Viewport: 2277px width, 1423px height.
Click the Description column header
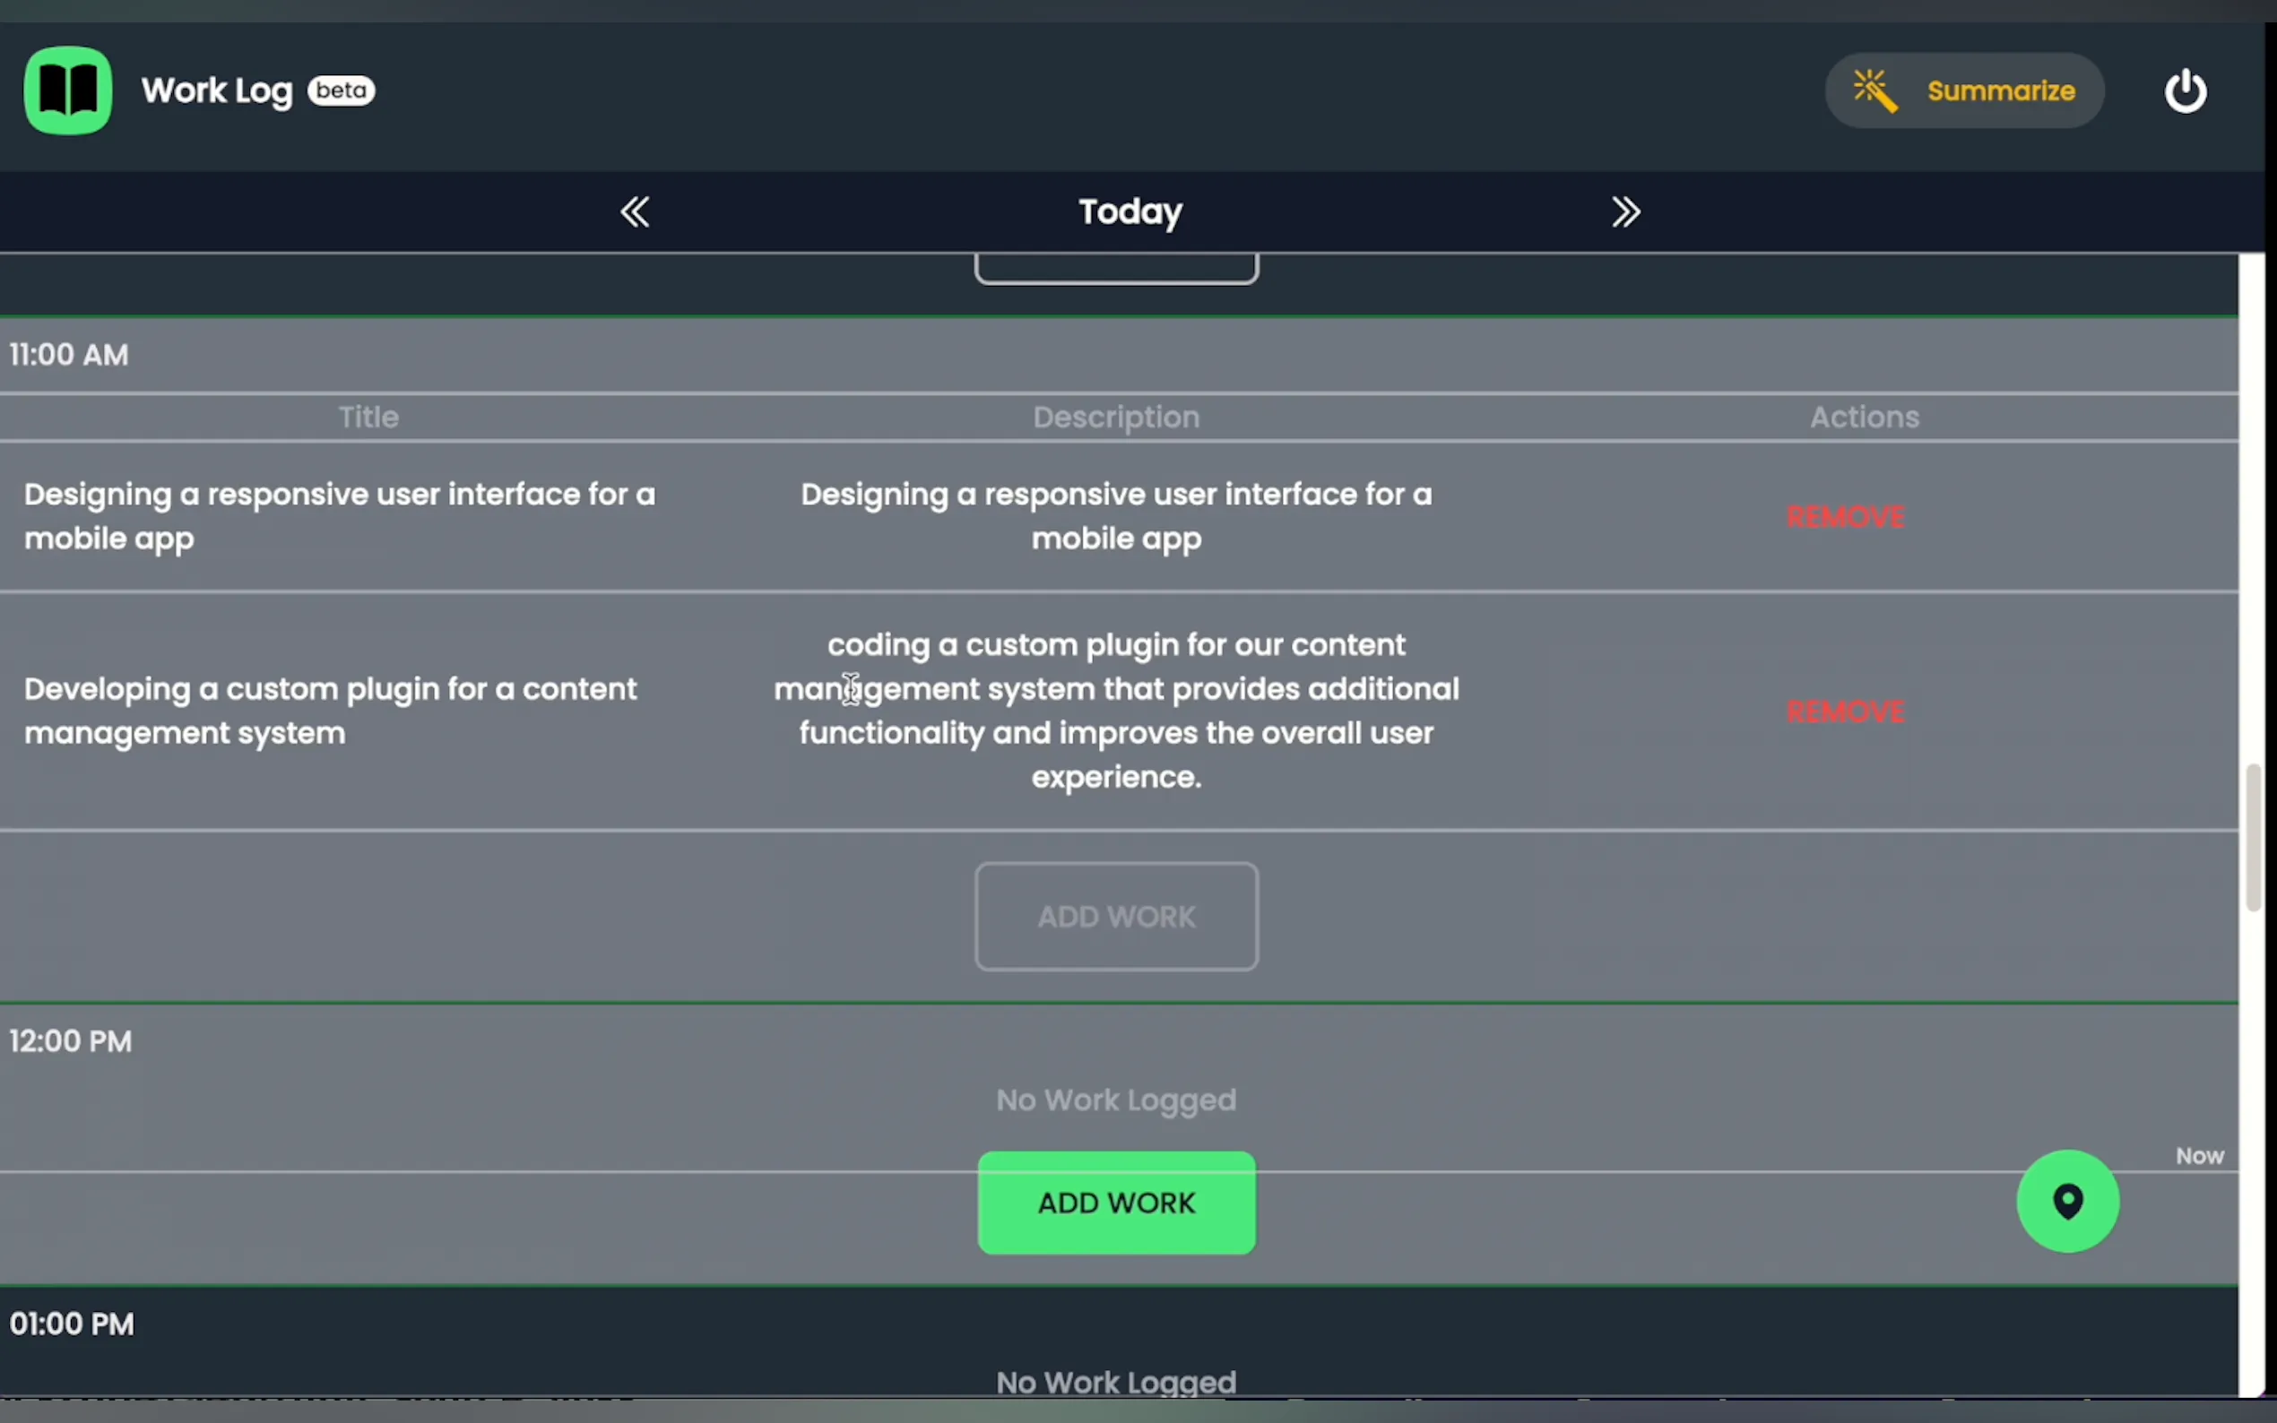tap(1115, 417)
